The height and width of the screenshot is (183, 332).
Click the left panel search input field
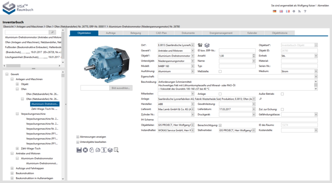(27, 32)
